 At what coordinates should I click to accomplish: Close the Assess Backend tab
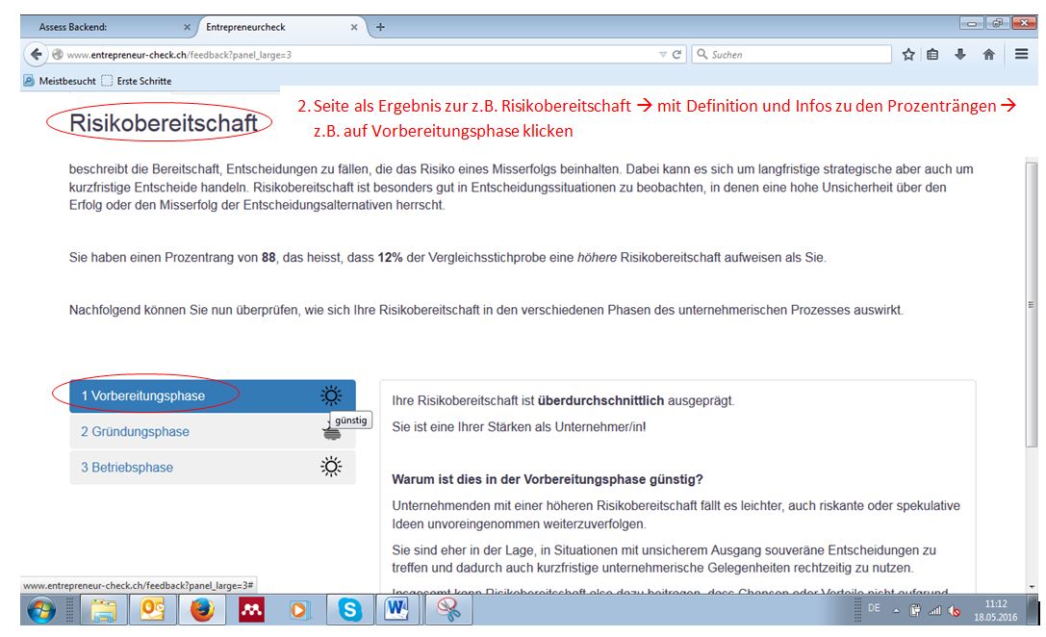click(187, 27)
